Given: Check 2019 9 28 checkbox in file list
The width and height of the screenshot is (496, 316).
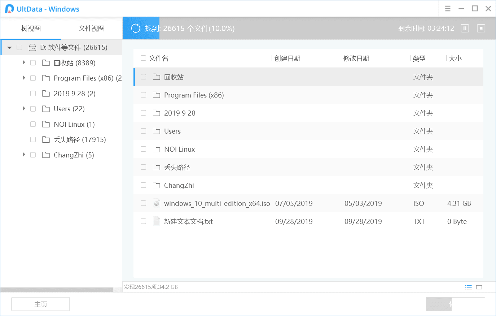Looking at the screenshot, I should click(x=143, y=113).
